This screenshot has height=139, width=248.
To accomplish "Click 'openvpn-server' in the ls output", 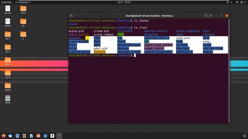I will (x=156, y=31).
